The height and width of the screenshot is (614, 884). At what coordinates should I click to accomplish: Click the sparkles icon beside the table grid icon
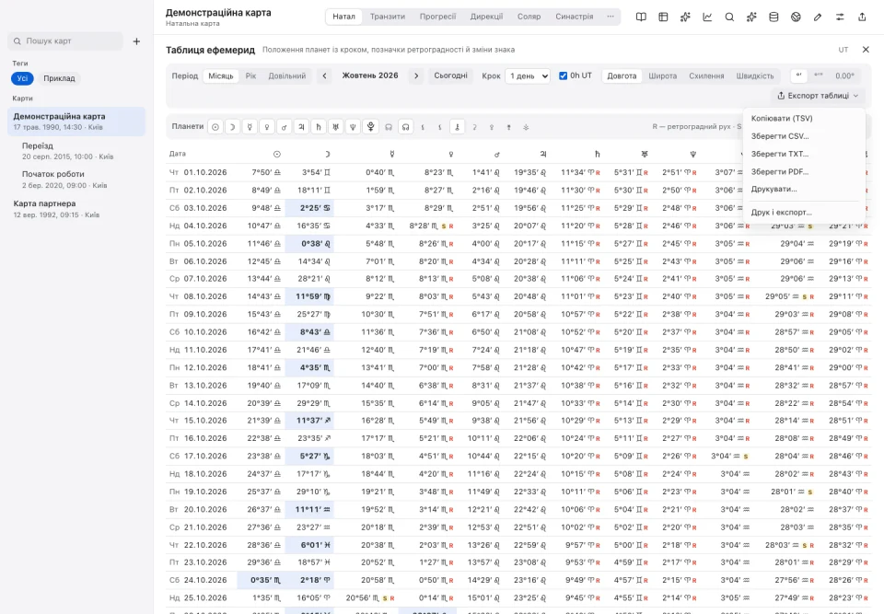(x=685, y=17)
